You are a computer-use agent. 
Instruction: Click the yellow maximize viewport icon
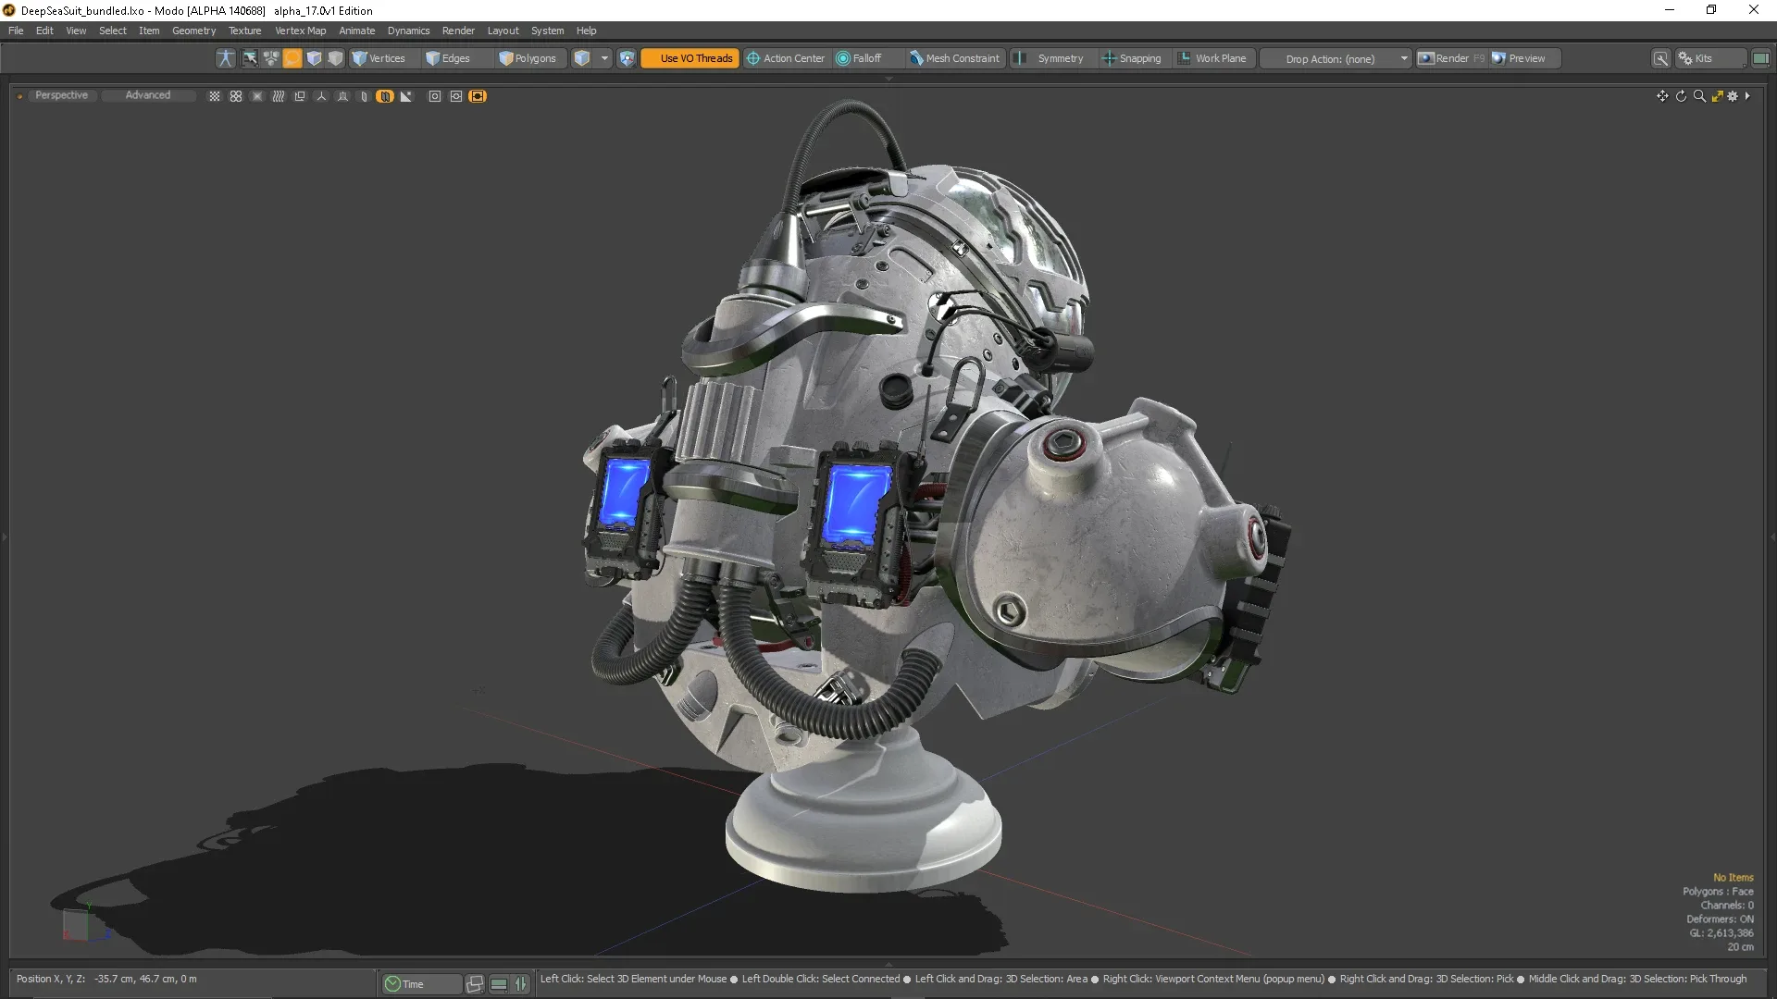[1717, 96]
